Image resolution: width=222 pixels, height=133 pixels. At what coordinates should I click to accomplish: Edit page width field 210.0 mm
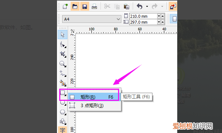pos(143,16)
